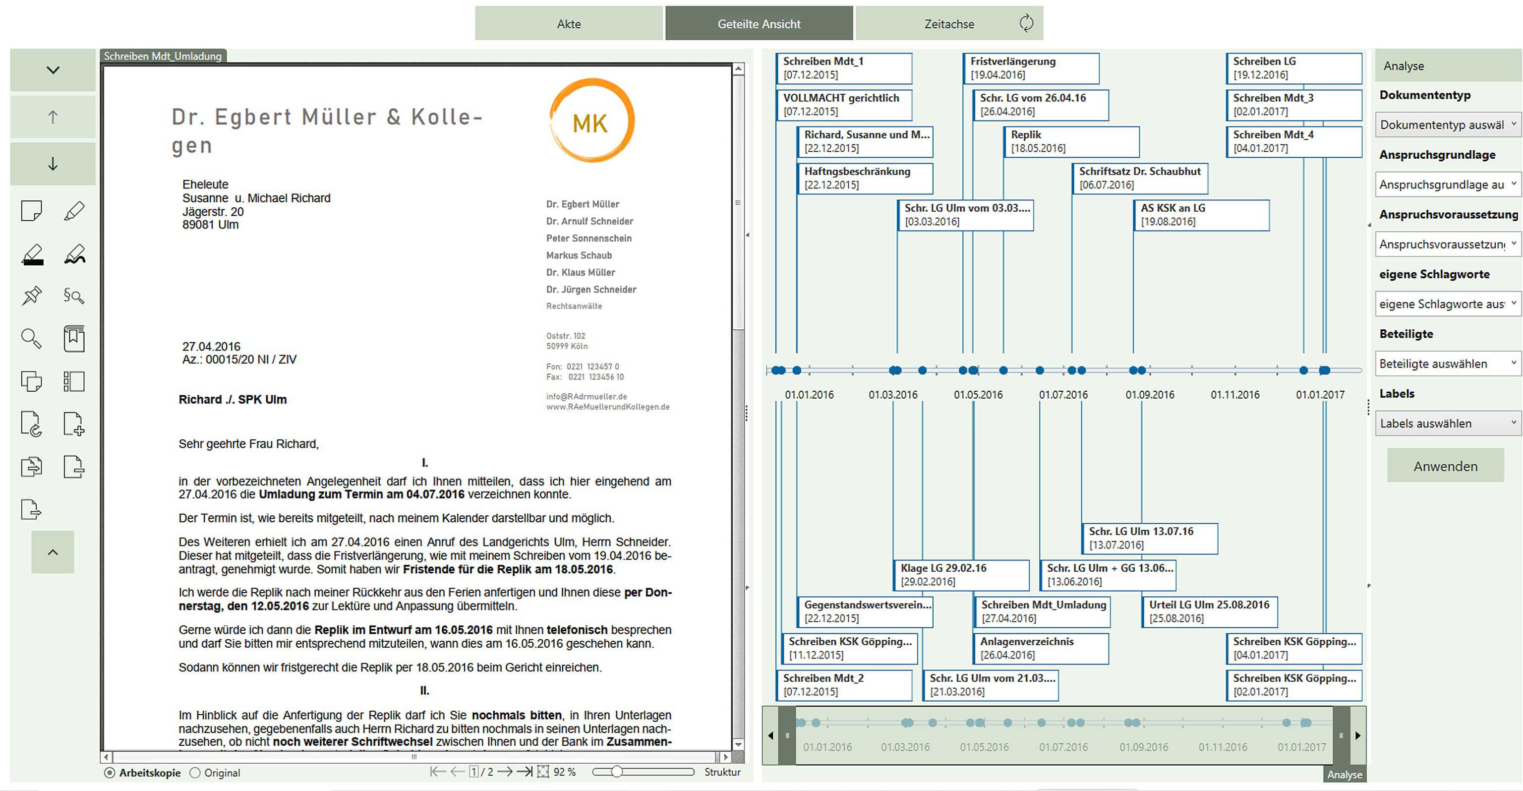
Task: Open the Schr. LG Ulm 13.07.16 entry
Action: pos(1149,539)
